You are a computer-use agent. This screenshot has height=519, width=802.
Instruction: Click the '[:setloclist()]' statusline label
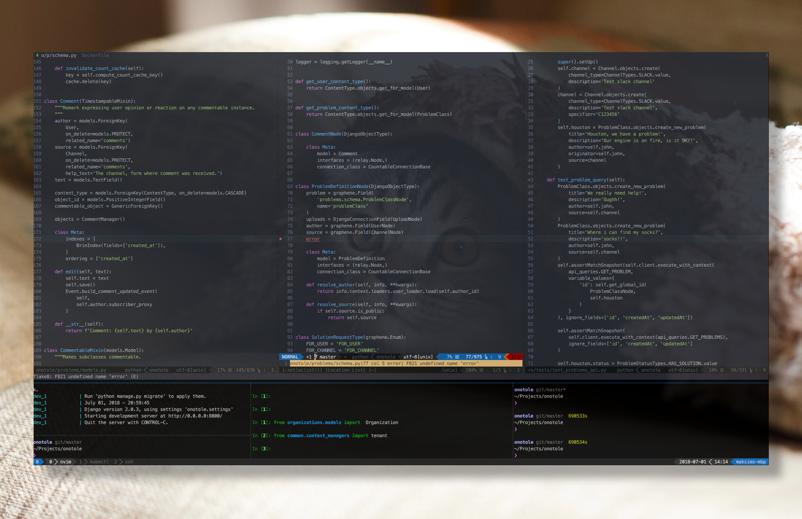click(x=302, y=370)
